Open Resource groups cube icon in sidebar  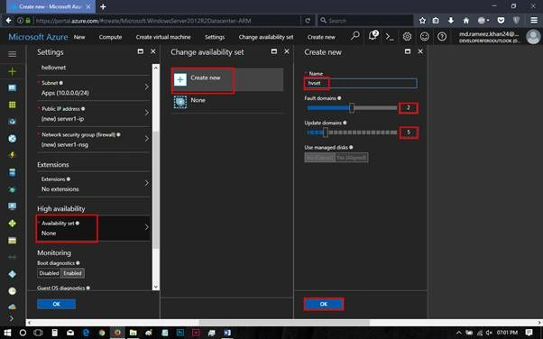click(x=12, y=122)
